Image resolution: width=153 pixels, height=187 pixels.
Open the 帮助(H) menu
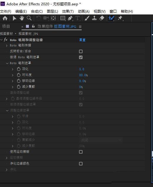(127, 12)
